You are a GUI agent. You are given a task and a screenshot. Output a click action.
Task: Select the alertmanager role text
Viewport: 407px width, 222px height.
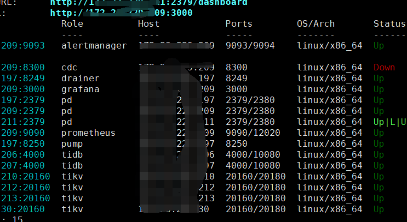click(94, 46)
